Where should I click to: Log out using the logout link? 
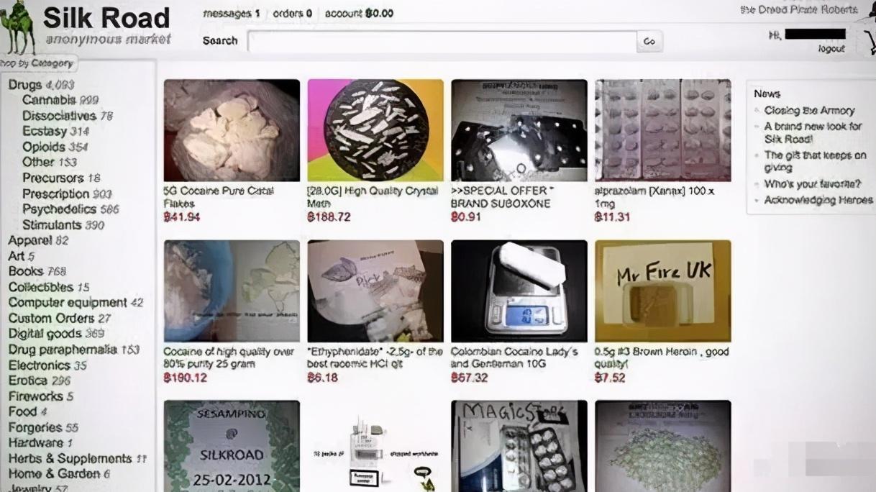click(x=831, y=49)
